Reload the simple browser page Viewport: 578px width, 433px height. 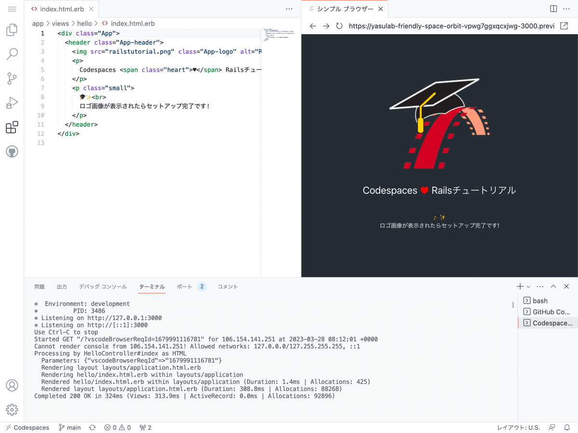339,26
